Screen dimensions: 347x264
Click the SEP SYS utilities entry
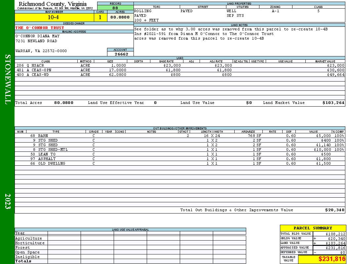click(235, 16)
